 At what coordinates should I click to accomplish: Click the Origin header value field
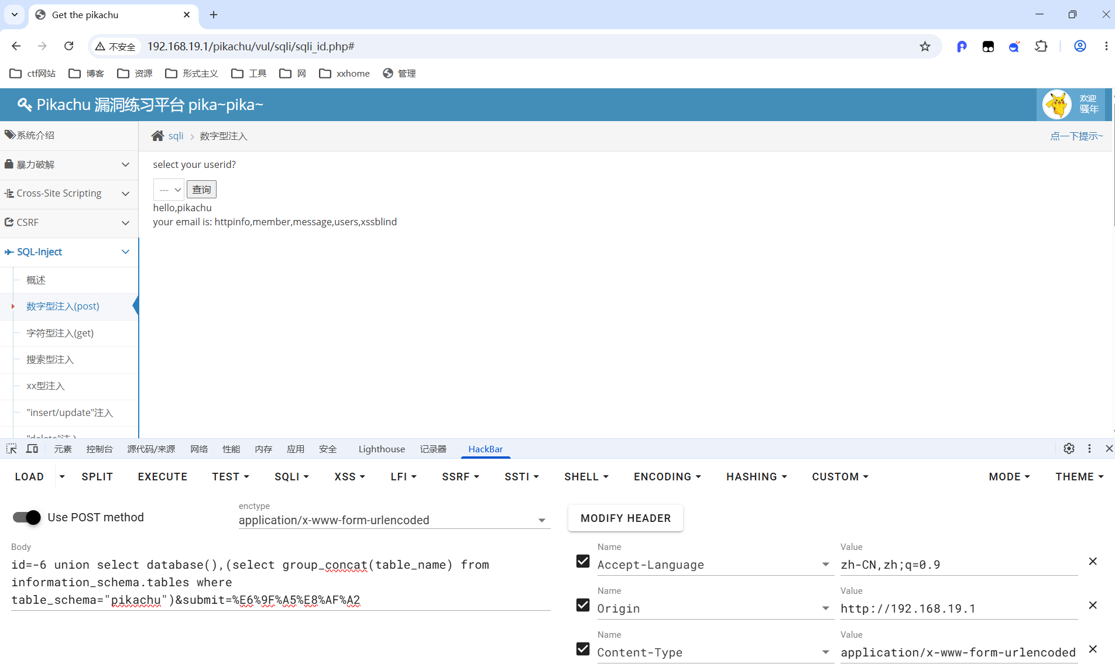[959, 608]
